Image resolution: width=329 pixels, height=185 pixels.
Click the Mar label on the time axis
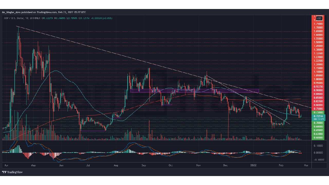[x=306, y=166]
